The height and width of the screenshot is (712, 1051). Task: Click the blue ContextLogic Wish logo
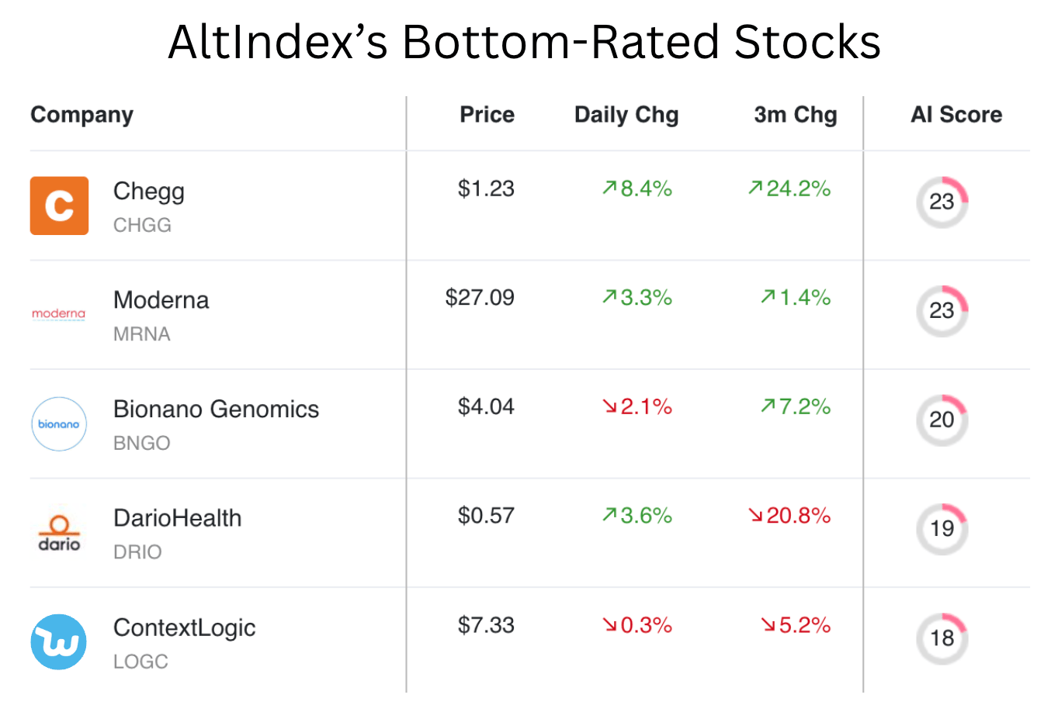coord(59,642)
